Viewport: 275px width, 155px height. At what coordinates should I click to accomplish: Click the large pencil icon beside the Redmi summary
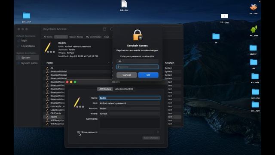pyautogui.click(x=50, y=48)
